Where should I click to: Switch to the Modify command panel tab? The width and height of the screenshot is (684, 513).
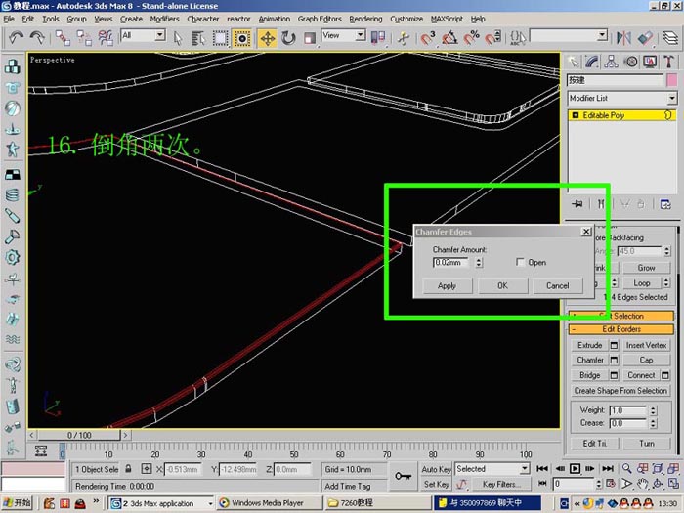[592, 62]
